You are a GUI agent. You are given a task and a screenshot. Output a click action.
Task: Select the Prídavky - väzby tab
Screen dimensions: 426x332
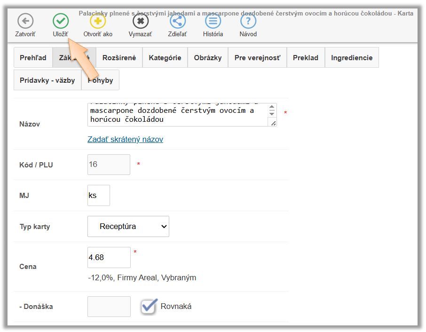pyautogui.click(x=47, y=80)
